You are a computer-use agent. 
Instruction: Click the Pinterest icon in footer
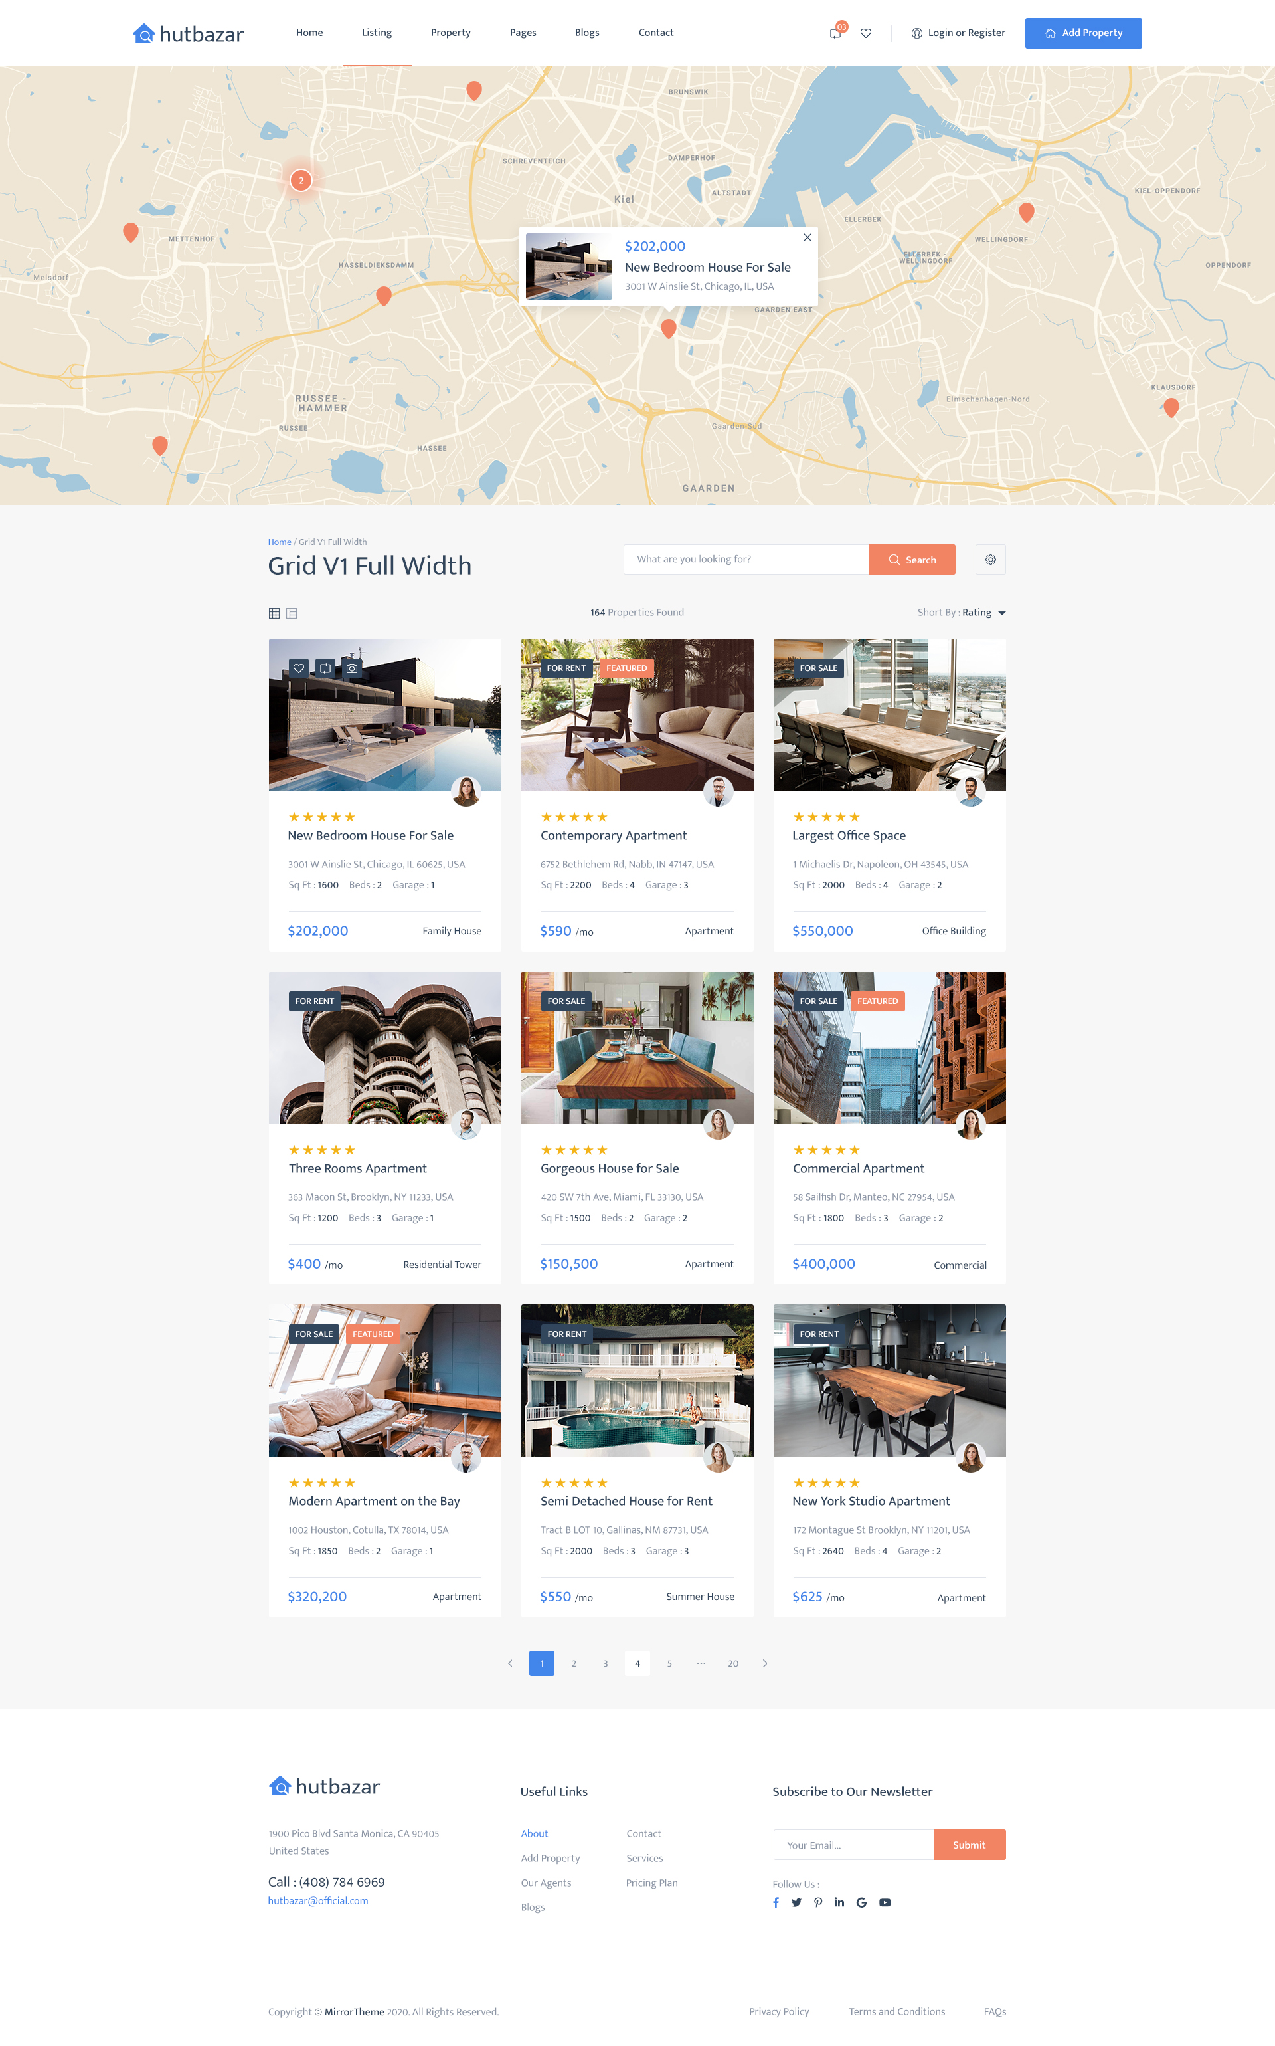(818, 1902)
